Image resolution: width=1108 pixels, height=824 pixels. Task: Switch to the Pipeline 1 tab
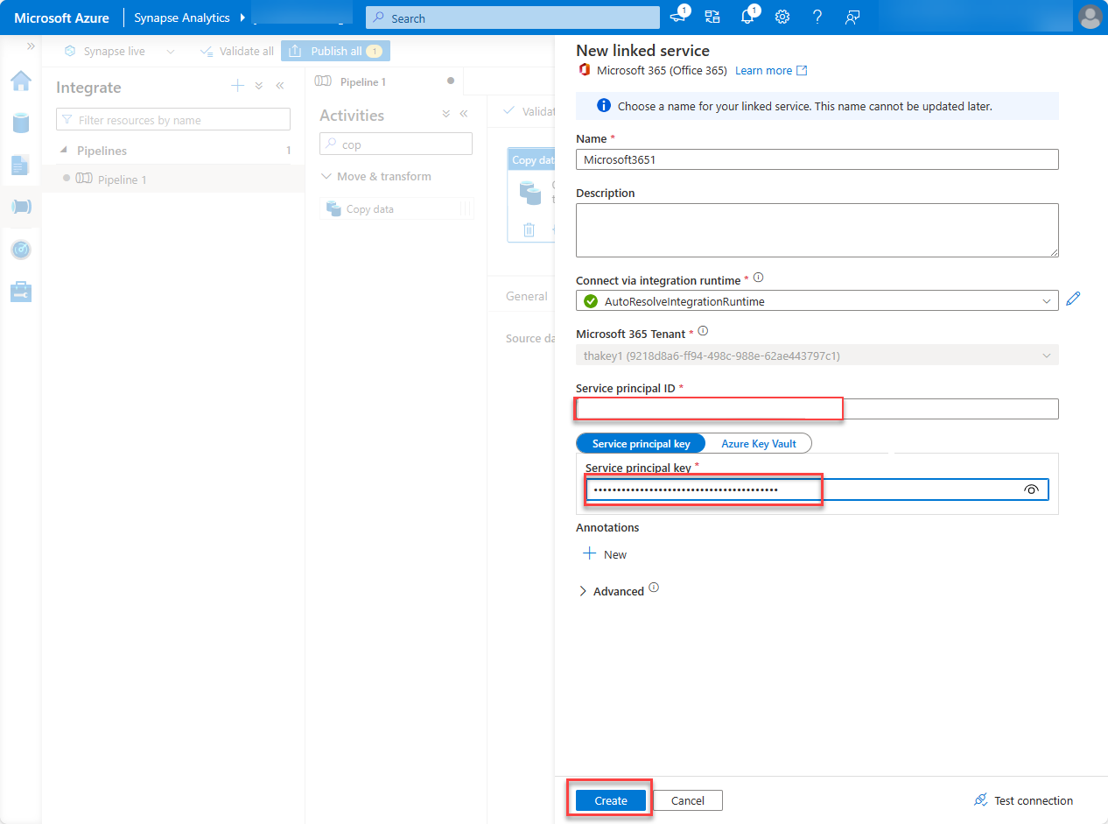361,81
